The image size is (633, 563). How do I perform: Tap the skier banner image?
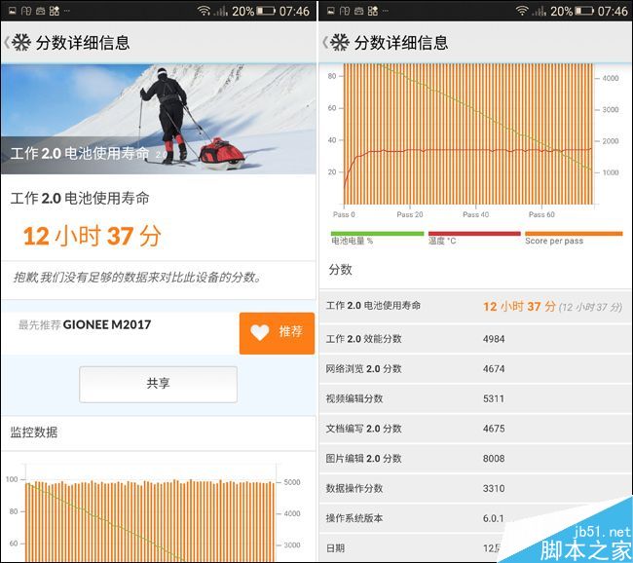[158, 119]
